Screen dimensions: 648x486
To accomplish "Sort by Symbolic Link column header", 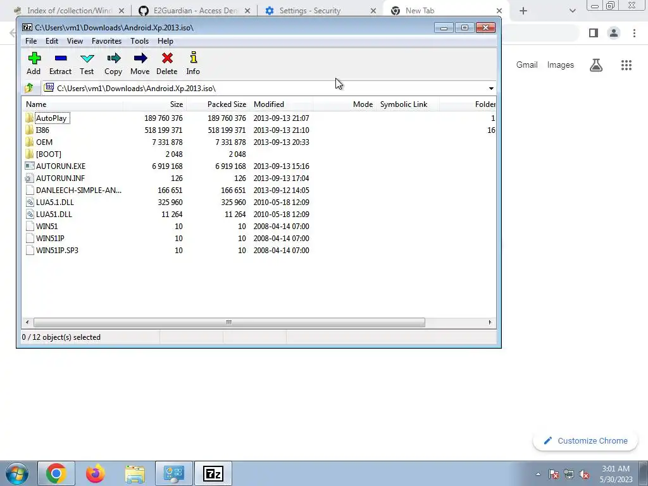I will coord(408,104).
